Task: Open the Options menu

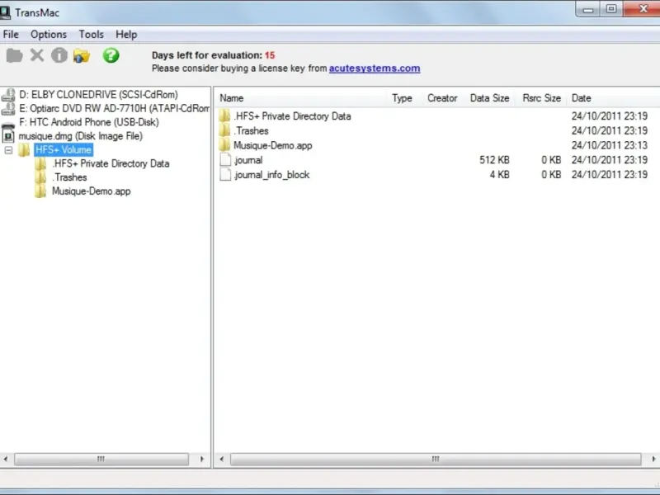Action: 49,35
